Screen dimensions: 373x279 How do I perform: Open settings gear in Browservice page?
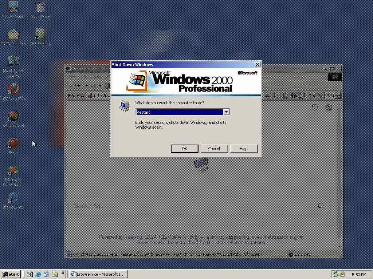point(329,108)
